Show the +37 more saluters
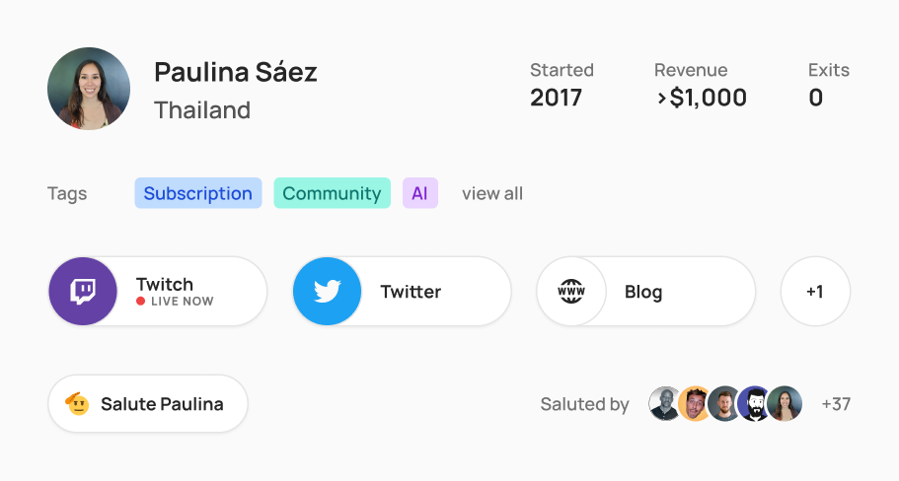Viewport: 899px width, 481px height. pos(836,404)
